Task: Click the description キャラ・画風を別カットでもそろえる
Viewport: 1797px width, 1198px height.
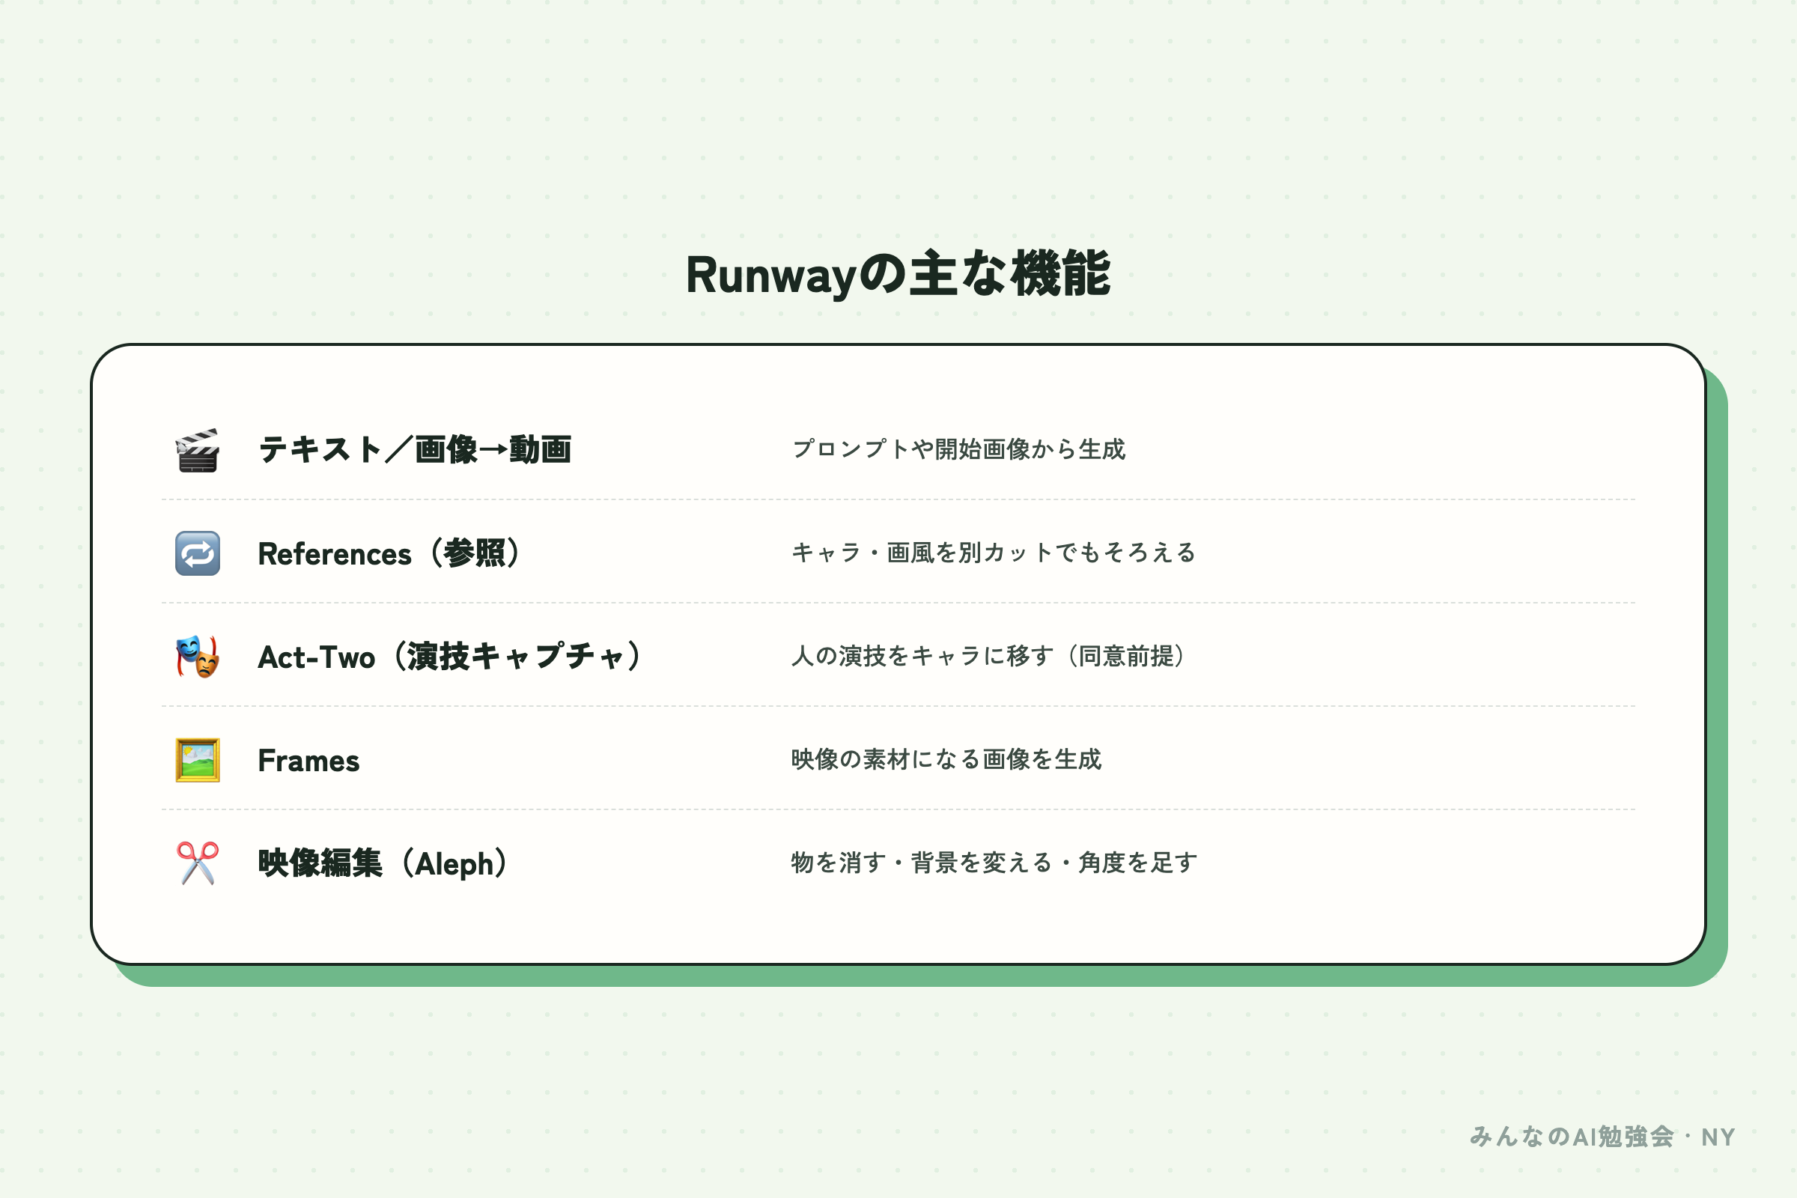Action: 994,553
